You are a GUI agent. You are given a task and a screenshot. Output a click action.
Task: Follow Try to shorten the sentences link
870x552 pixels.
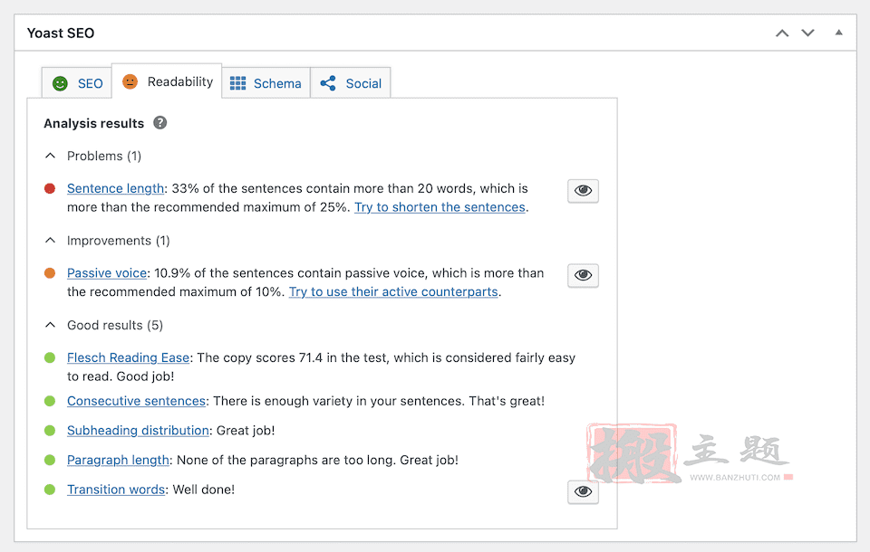click(440, 207)
